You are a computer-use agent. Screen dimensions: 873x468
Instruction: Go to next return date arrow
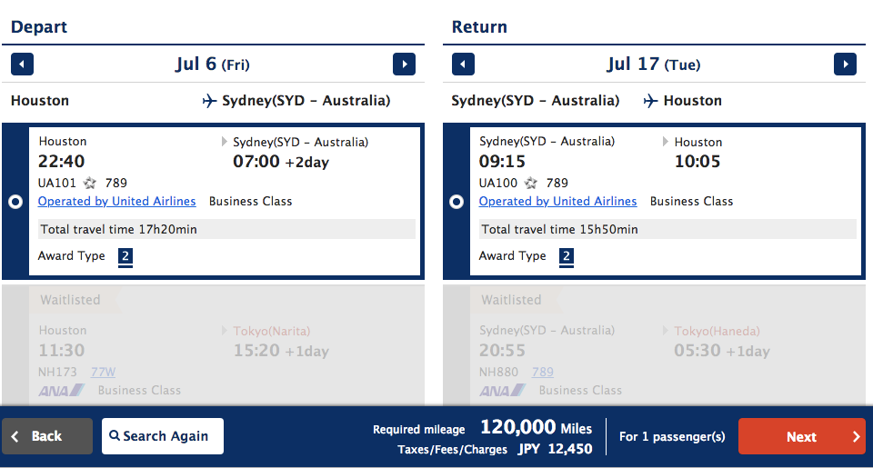pyautogui.click(x=845, y=64)
